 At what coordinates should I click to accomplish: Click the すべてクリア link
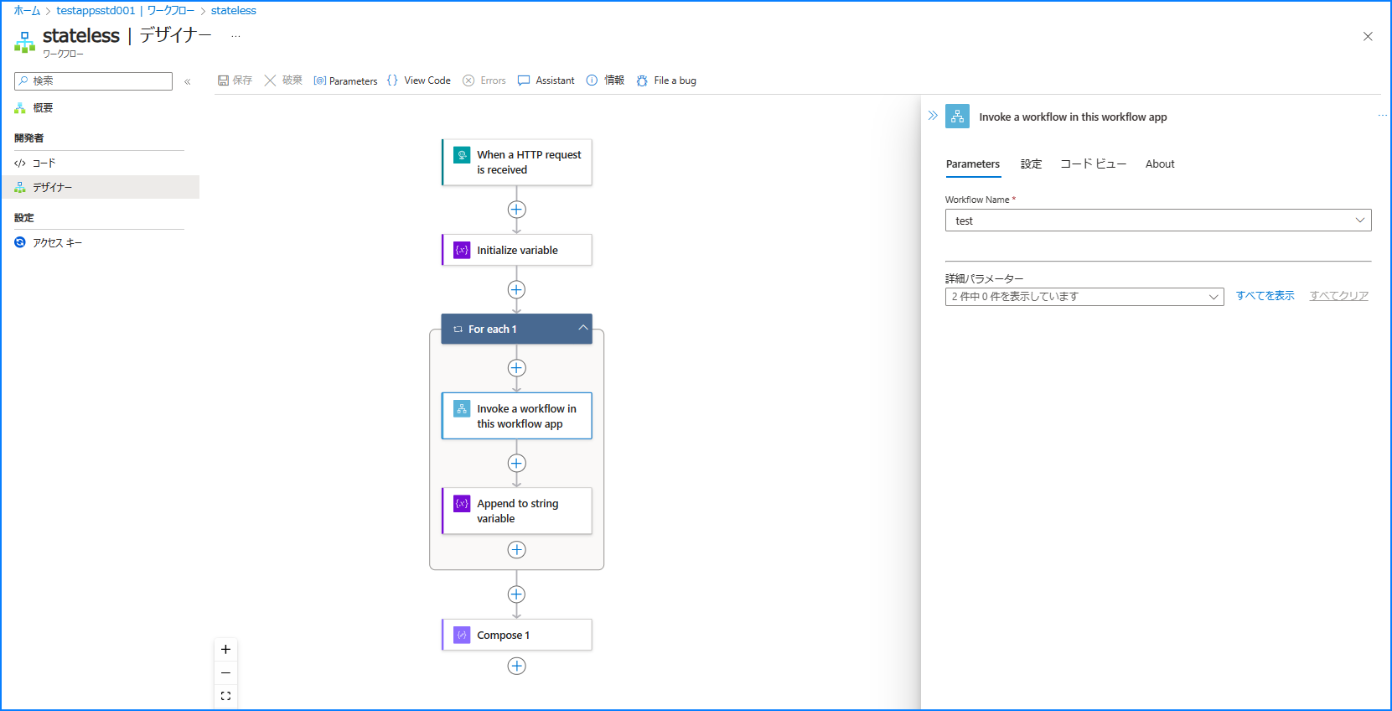click(1339, 296)
